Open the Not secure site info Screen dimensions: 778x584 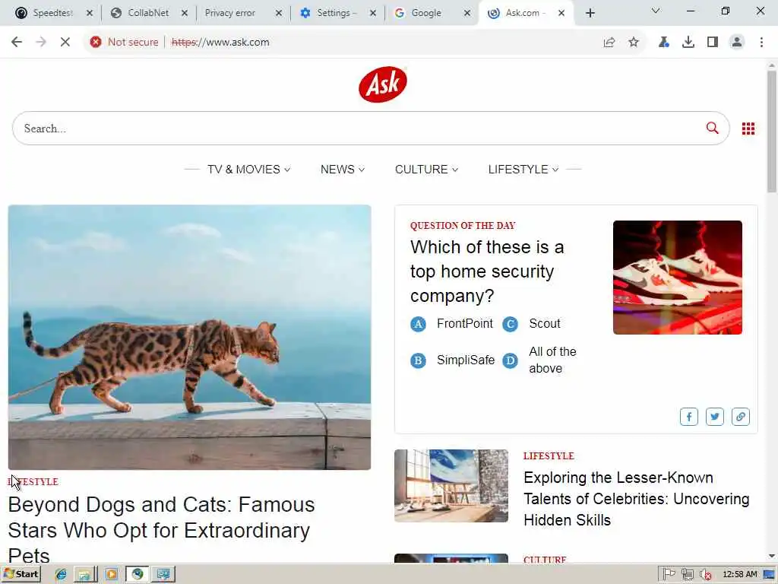coord(124,43)
